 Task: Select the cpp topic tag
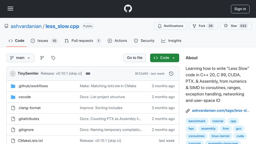tap(233, 121)
